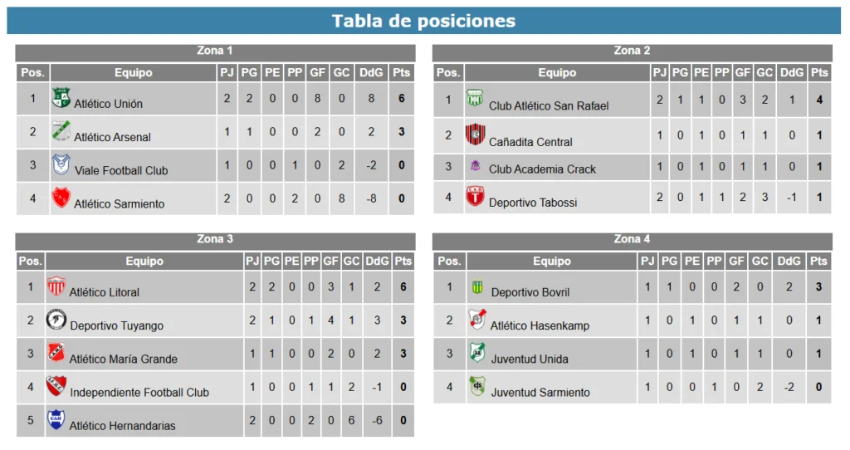Click the Atlético Hernandarias blue shield

tap(56, 419)
